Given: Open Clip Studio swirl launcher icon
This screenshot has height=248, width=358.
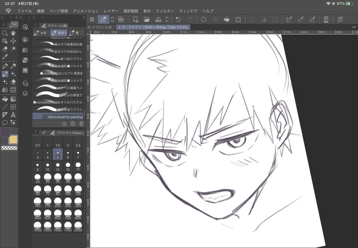Looking at the screenshot, I should click(121, 20).
